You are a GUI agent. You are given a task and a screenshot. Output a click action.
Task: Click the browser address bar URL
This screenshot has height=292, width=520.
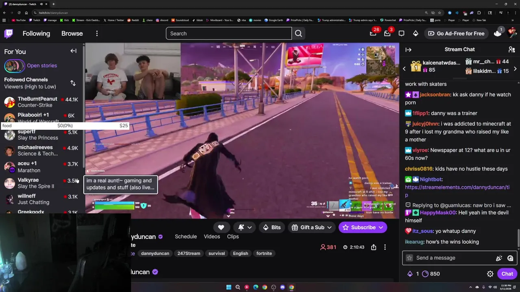(x=53, y=13)
